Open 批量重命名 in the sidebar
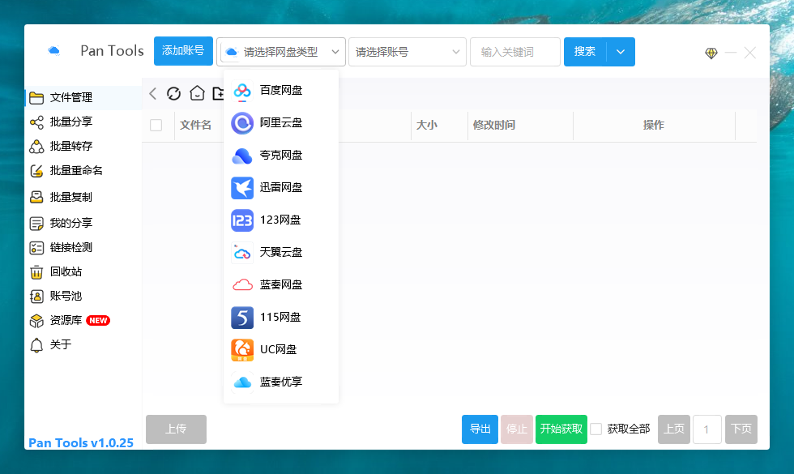This screenshot has height=474, width=794. pos(83,171)
